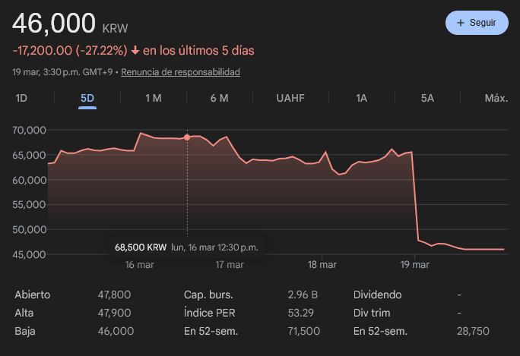
Task: Click the 68,500 KRW chart data point
Action: pos(187,137)
